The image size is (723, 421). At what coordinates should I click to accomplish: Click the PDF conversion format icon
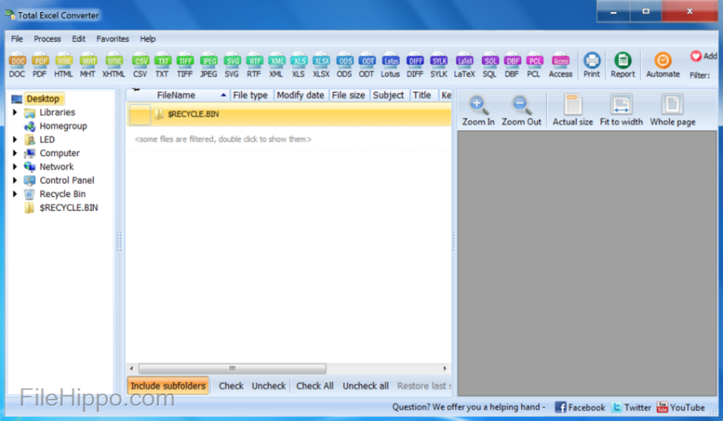pyautogui.click(x=40, y=64)
